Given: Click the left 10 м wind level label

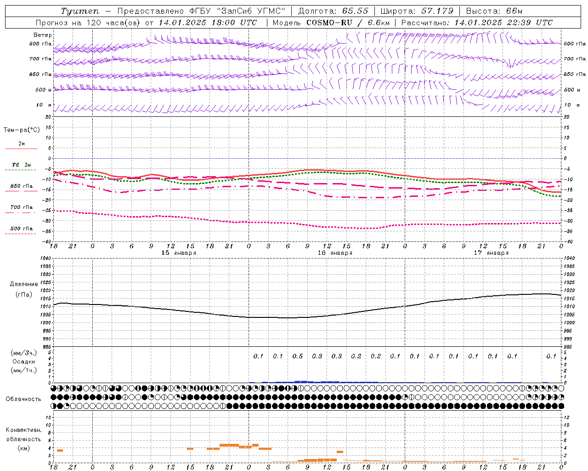Looking at the screenshot, I should point(44,105).
